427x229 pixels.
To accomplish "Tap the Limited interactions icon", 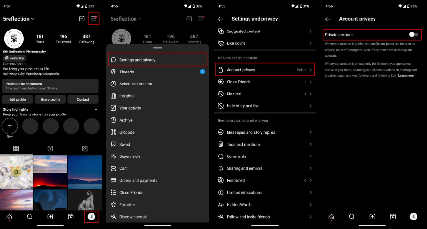I will (221, 193).
